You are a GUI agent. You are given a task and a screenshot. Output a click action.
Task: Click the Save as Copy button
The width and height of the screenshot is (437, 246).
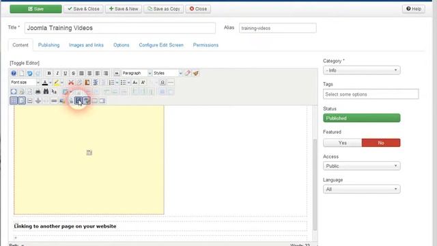(x=164, y=9)
